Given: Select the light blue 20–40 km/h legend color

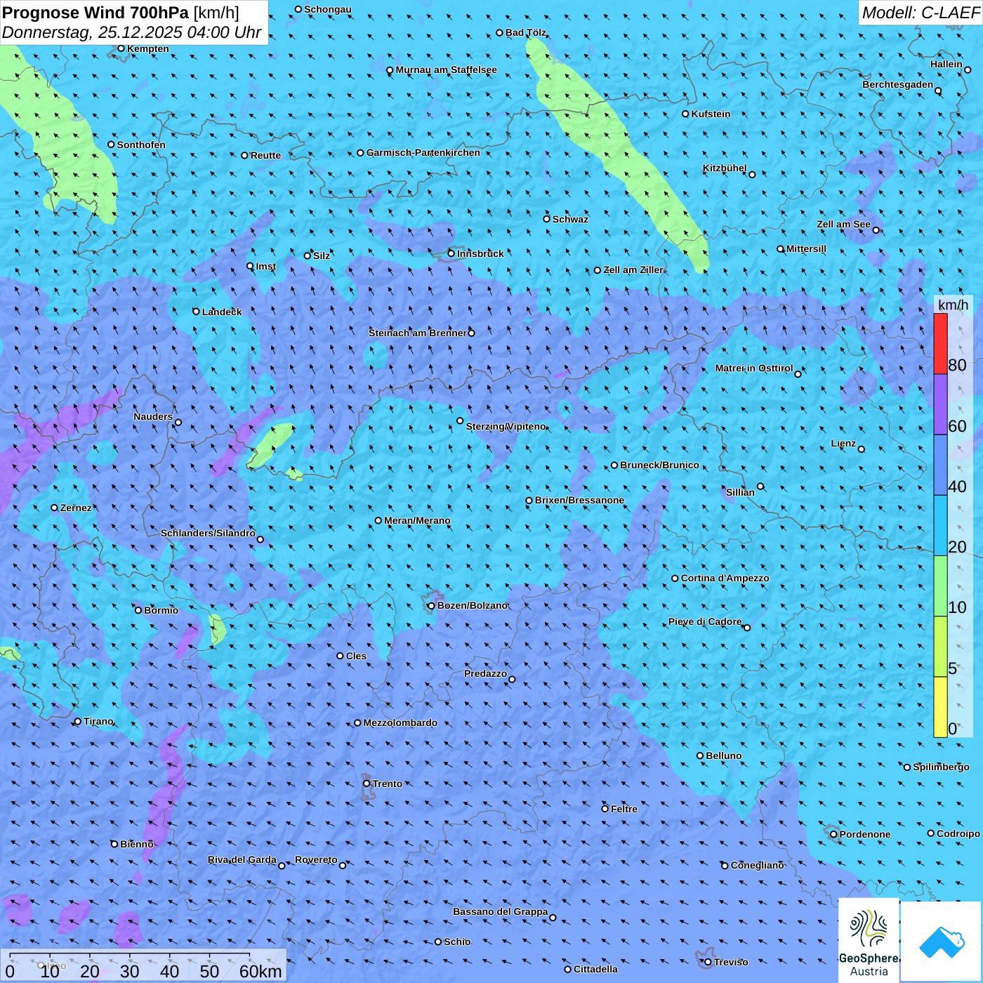Looking at the screenshot, I should click(940, 526).
